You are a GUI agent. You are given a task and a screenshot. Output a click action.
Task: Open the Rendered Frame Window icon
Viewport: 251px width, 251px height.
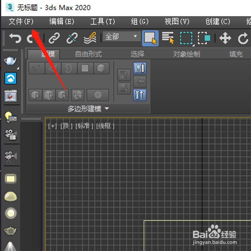click(11, 96)
